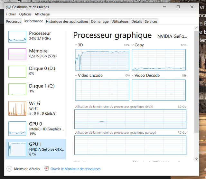206x179 pixels.
Task: Open the Affichage menu
Action: (42, 14)
